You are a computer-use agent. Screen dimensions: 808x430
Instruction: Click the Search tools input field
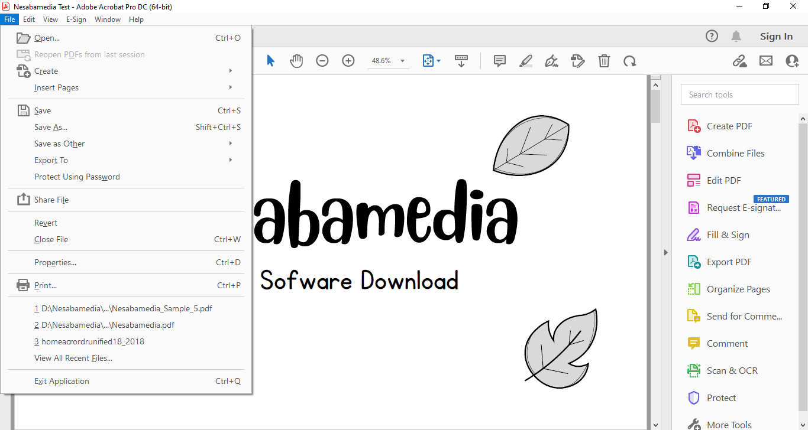tap(739, 95)
